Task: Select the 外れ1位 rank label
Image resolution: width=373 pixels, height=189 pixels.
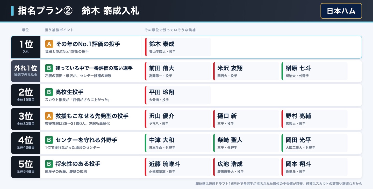Action: point(26,71)
